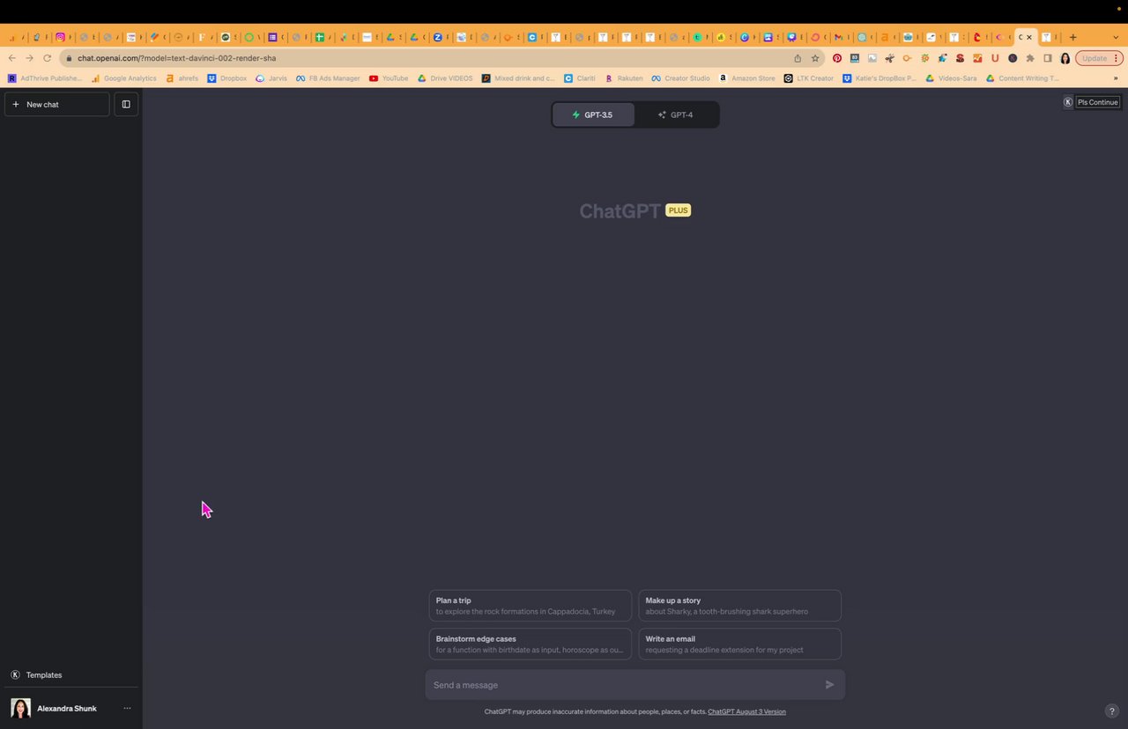Go forward with browser forward arrow
The height and width of the screenshot is (729, 1128).
pos(31,58)
